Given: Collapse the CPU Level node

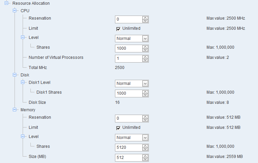Looking at the screenshot, I should click(23, 38).
